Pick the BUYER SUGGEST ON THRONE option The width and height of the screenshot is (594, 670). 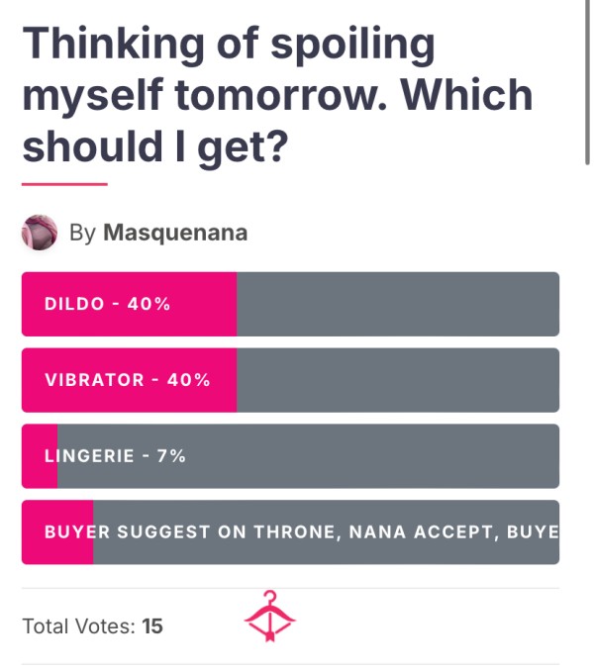pyautogui.click(x=290, y=532)
